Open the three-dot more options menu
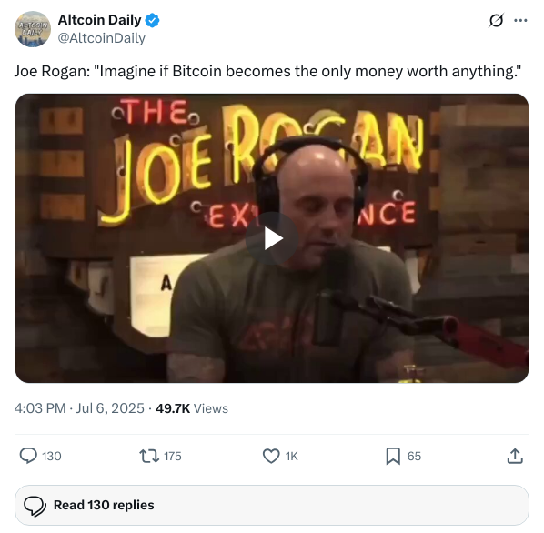The height and width of the screenshot is (533, 544). [520, 20]
